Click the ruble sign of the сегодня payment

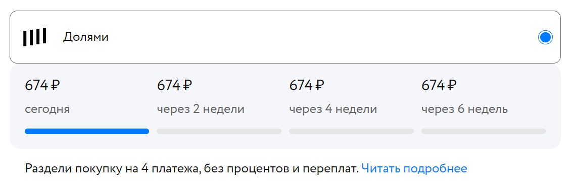point(56,86)
